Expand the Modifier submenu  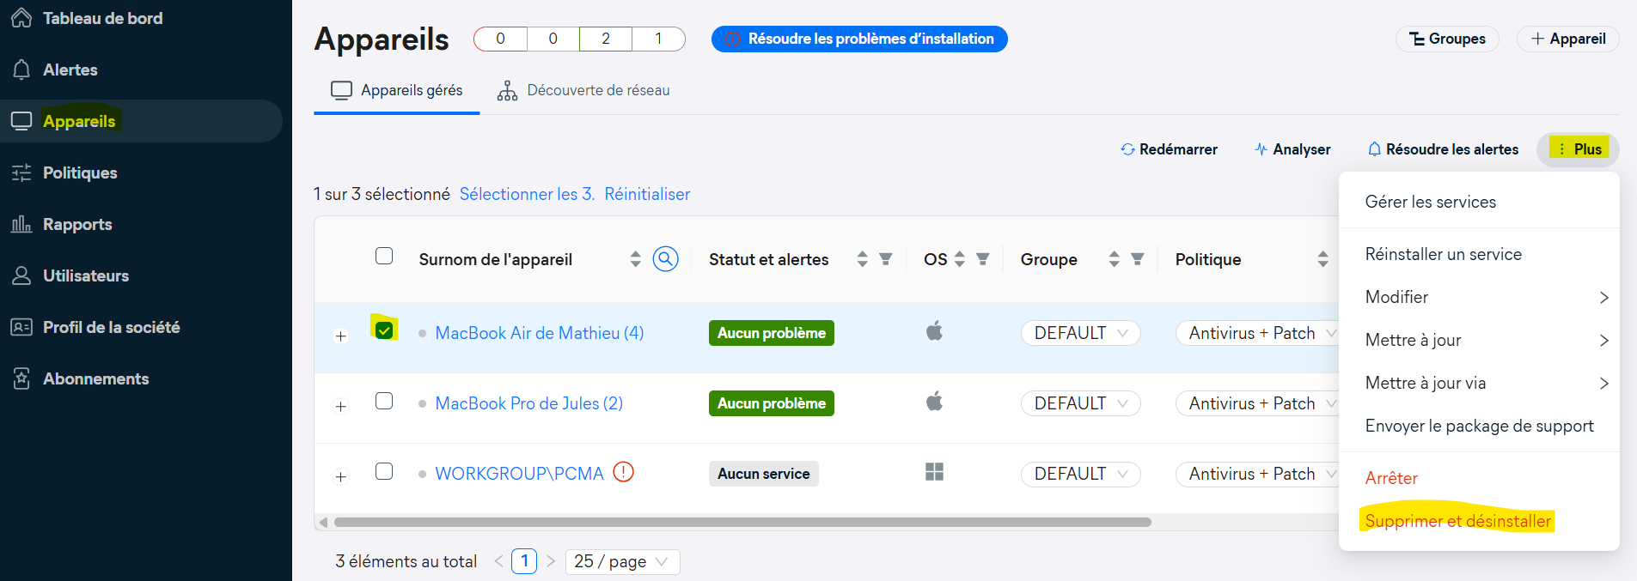1479,297
